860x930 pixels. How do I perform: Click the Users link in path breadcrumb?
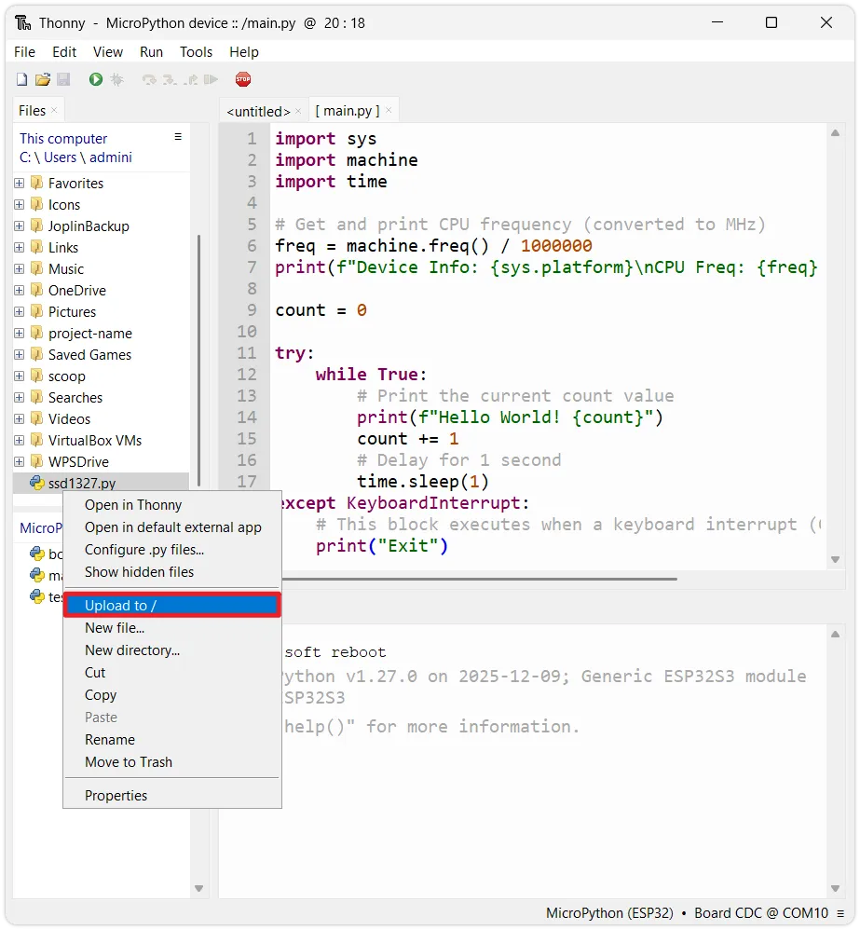point(61,157)
